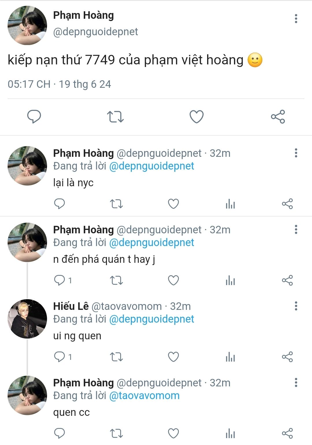This screenshot has height=445, width=312.
Task: Click the @taovavomom mention link
Action: click(144, 396)
